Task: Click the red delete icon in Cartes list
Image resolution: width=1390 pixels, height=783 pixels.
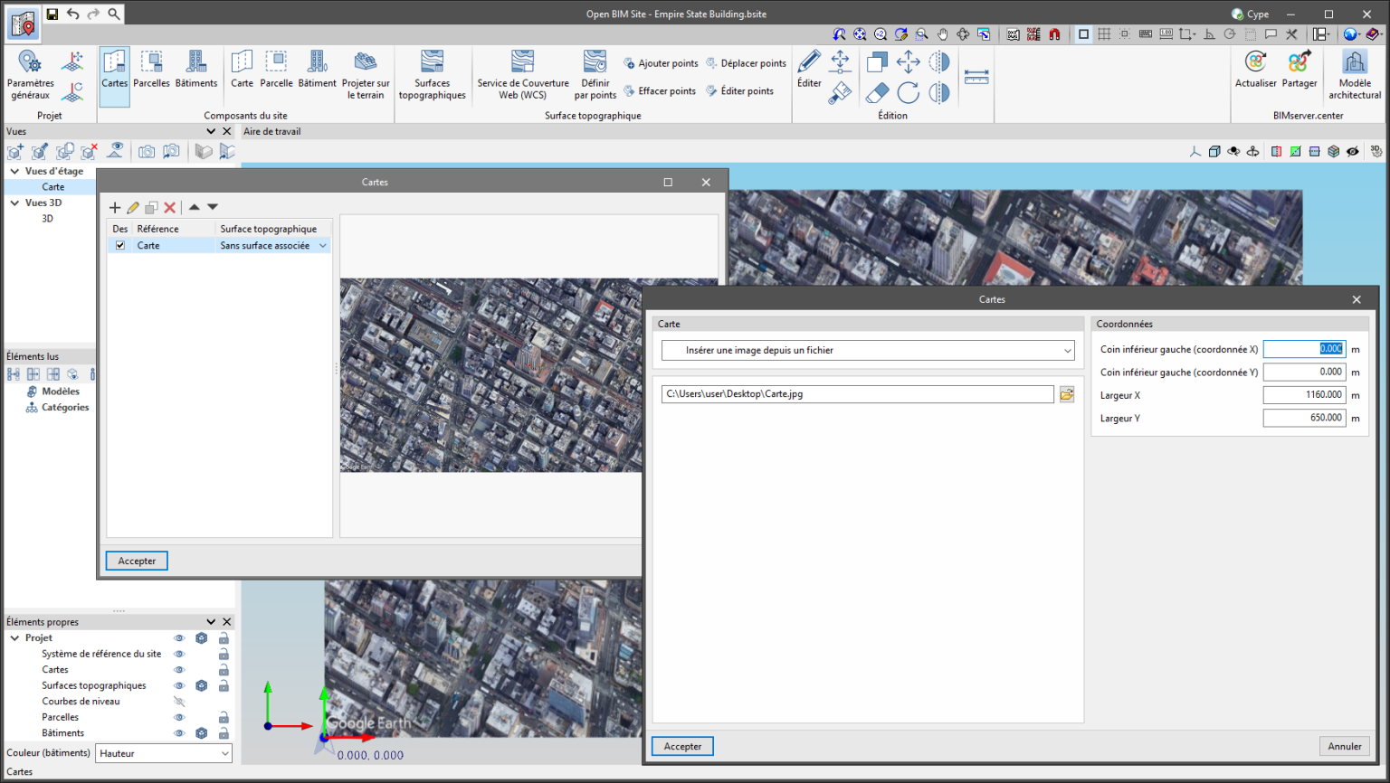Action: click(169, 208)
